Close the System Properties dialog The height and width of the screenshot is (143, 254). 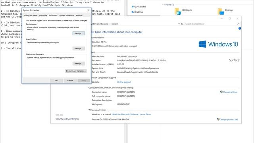tap(89, 10)
